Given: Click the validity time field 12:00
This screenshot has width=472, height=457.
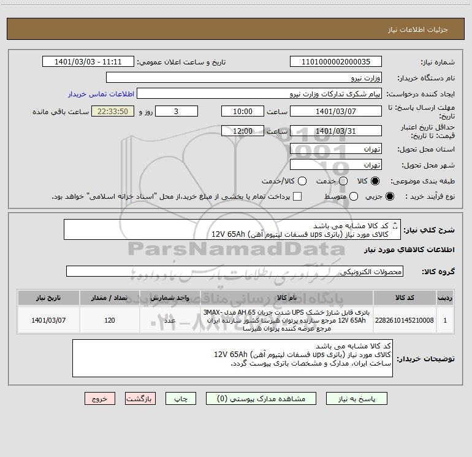Looking at the screenshot, I should tap(243, 131).
